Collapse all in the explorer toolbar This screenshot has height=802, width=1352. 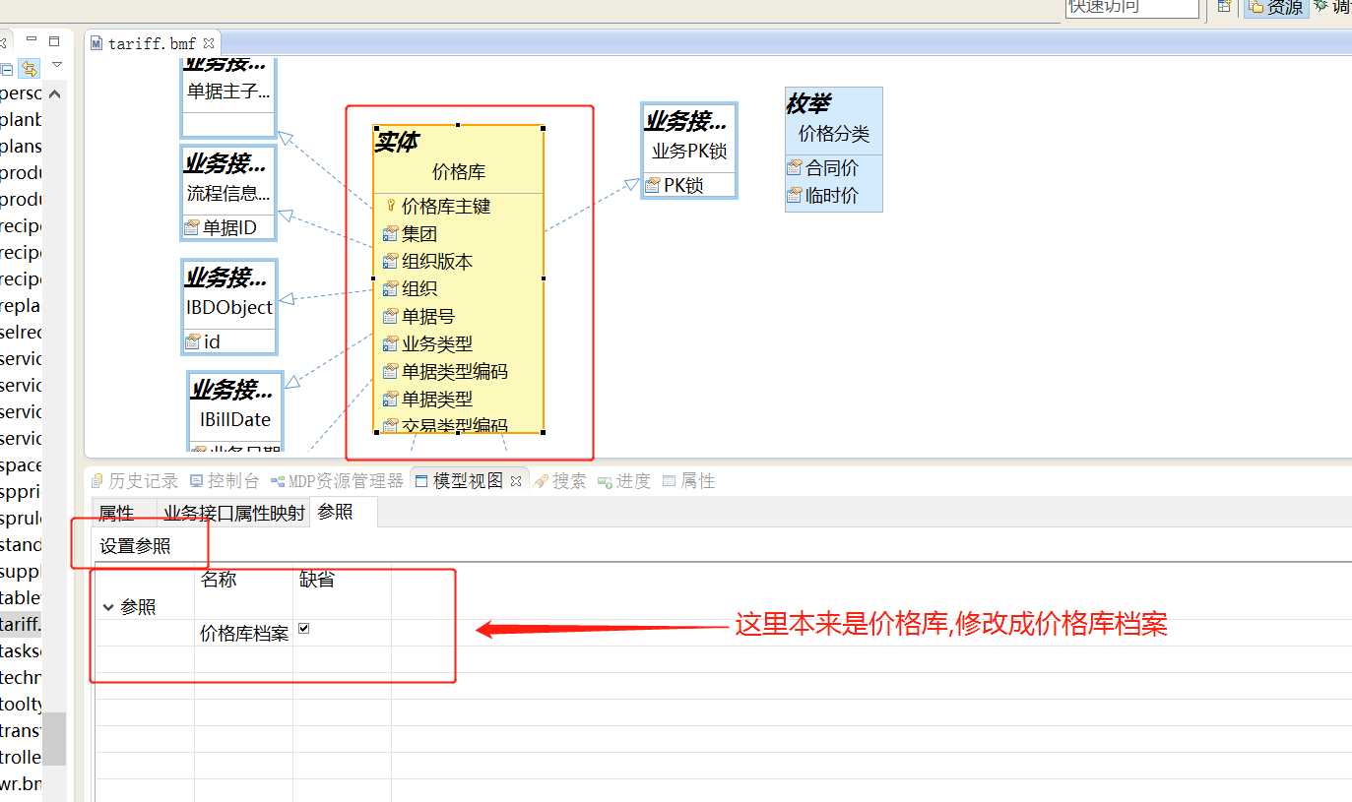pyautogui.click(x=7, y=68)
